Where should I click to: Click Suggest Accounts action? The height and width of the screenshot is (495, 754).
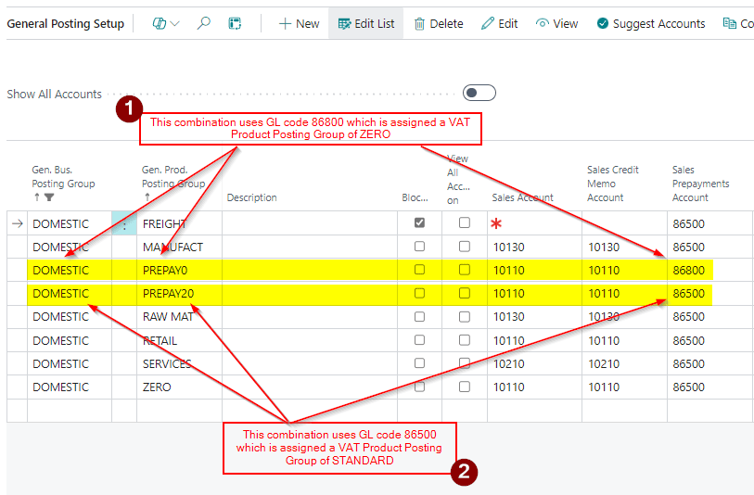[650, 23]
